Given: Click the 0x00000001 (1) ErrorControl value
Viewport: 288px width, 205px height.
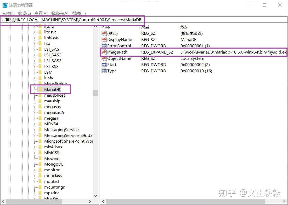Looking at the screenshot, I should [x=195, y=46].
